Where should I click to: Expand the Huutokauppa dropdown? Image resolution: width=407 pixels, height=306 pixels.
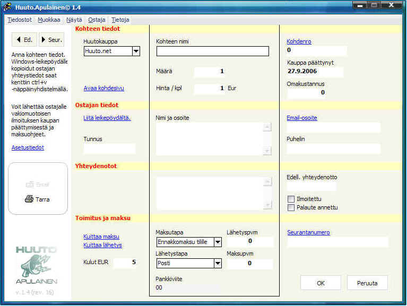tap(135, 51)
